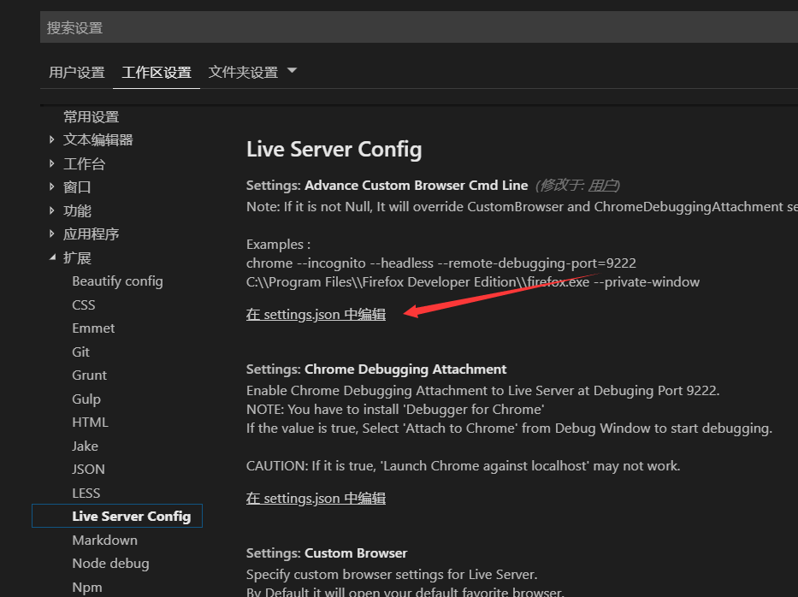
Task: Click Chrome Debugging Attachment setting title
Action: coord(376,369)
